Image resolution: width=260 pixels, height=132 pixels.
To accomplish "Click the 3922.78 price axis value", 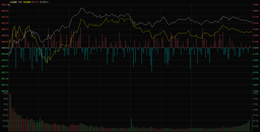I will pos(5,11).
